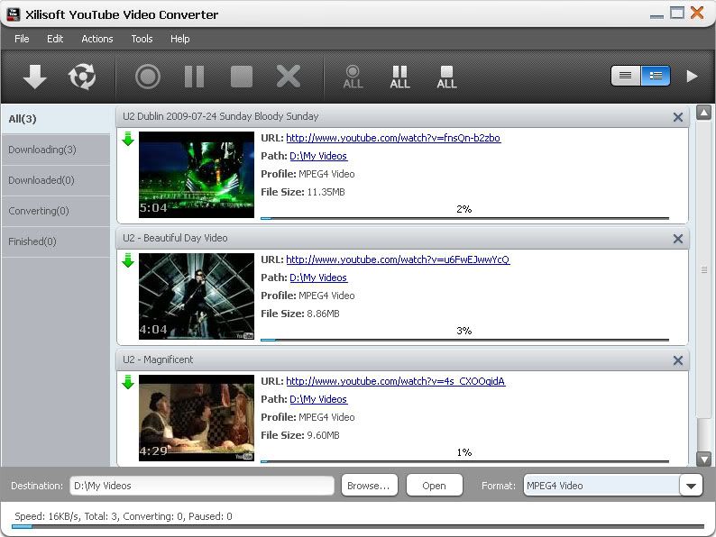Open YouTube URL ending 4s_CXOOgidA
The width and height of the screenshot is (716, 537).
[x=396, y=381]
